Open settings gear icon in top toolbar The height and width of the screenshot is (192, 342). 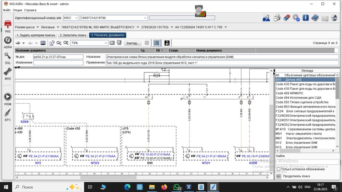(x=296, y=18)
